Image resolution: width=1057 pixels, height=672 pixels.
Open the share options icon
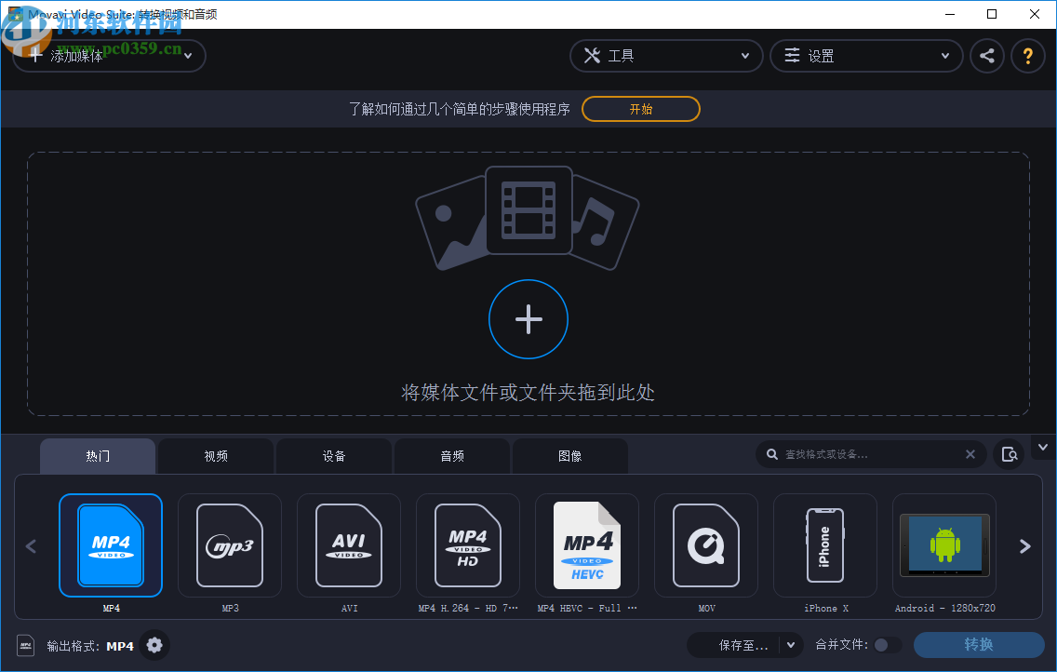[x=987, y=56]
